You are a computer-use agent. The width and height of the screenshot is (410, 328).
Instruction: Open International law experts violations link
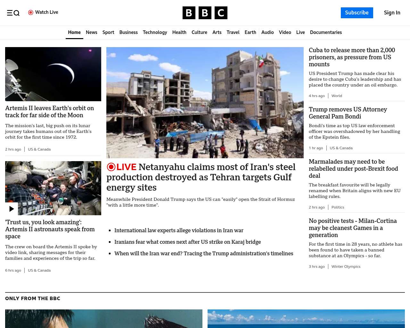(179, 230)
